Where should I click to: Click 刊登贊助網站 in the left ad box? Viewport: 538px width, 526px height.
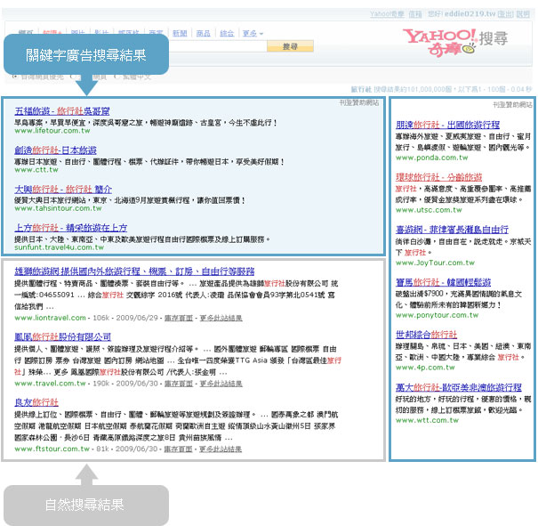click(x=359, y=102)
